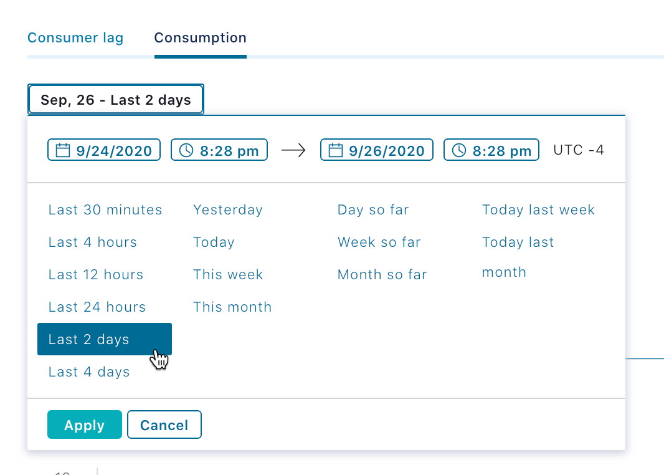Screen dimensions: 664x475
Task: Pick the Last 4 days option
Action: (x=89, y=372)
